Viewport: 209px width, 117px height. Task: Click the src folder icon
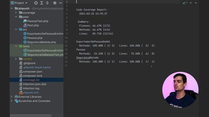[21, 29]
